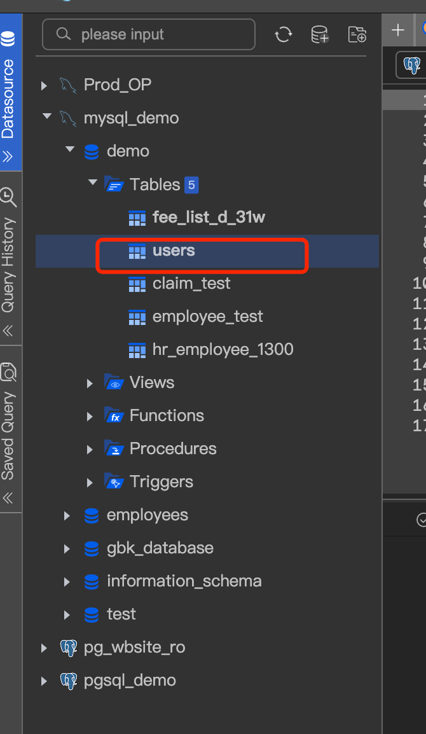Expand the employees database node

(x=67, y=515)
